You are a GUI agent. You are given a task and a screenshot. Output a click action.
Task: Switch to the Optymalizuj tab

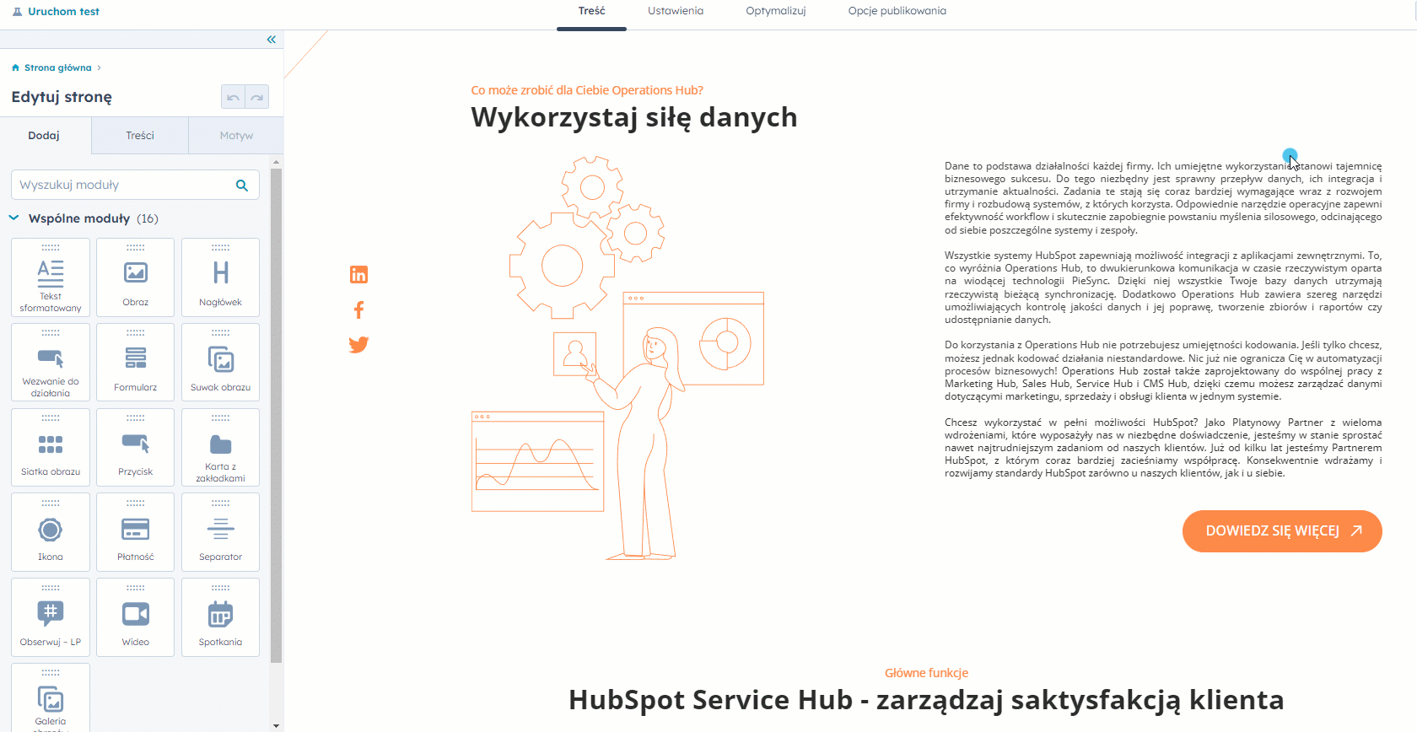pos(776,12)
